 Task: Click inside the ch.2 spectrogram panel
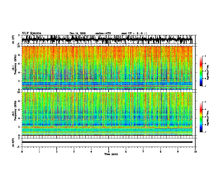[107, 114]
